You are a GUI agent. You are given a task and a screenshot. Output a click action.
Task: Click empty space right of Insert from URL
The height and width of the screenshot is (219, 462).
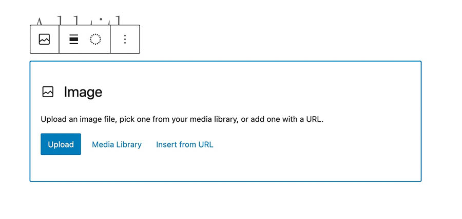tap(308, 144)
